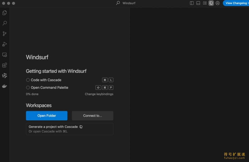Screen dimensions: 249x162
Task: Toggle primary side bar layout icon
Action: tap(192, 3)
